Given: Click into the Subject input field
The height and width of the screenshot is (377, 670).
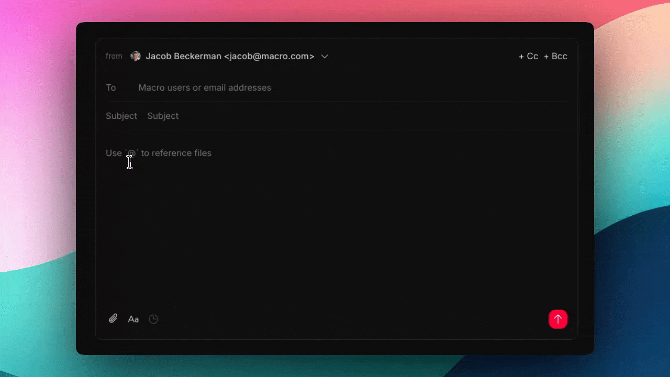Looking at the screenshot, I should pos(358,116).
